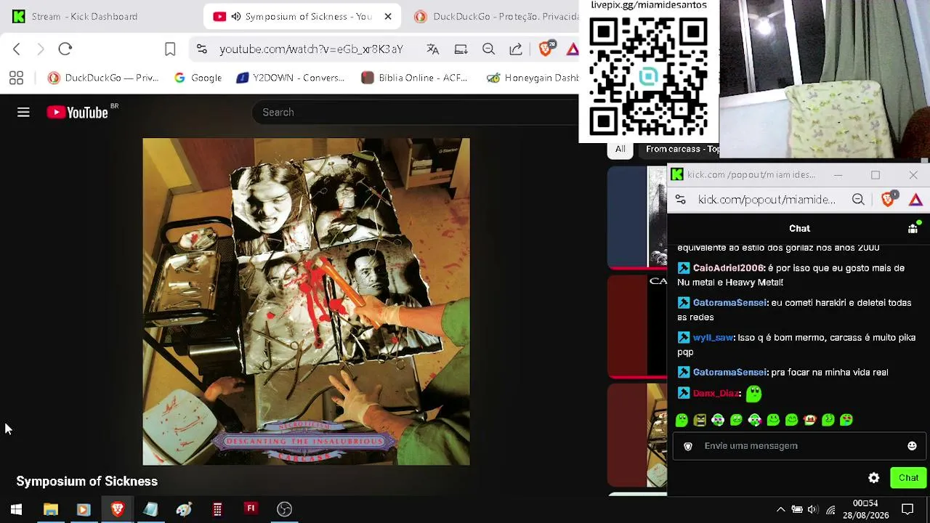
Task: Send message with green Chat button
Action: (908, 478)
